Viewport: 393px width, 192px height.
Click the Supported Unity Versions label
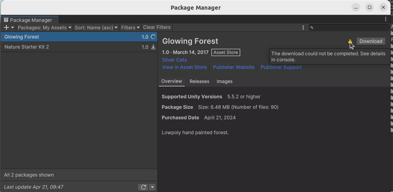click(x=192, y=97)
